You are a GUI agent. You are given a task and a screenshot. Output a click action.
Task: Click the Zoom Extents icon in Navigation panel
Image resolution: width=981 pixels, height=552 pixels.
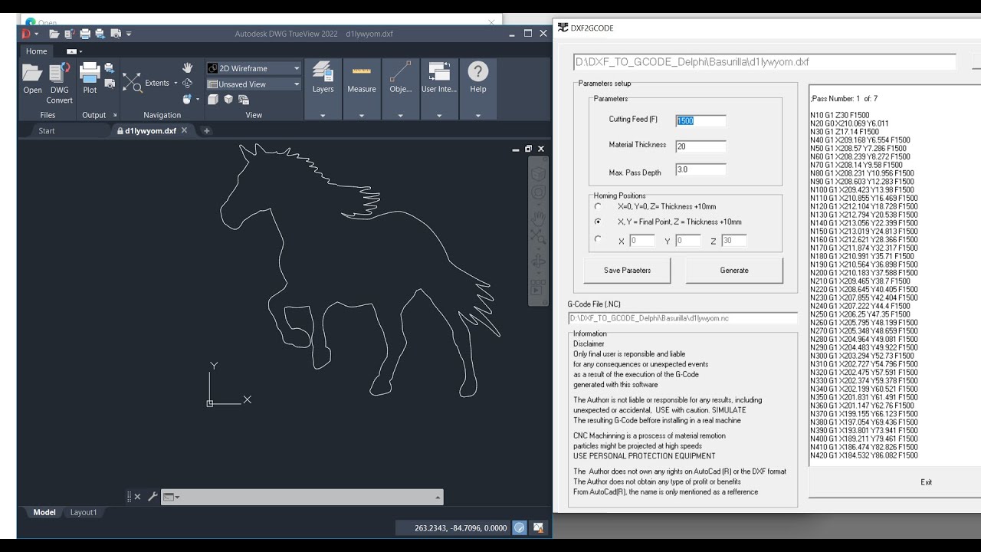pyautogui.click(x=132, y=83)
